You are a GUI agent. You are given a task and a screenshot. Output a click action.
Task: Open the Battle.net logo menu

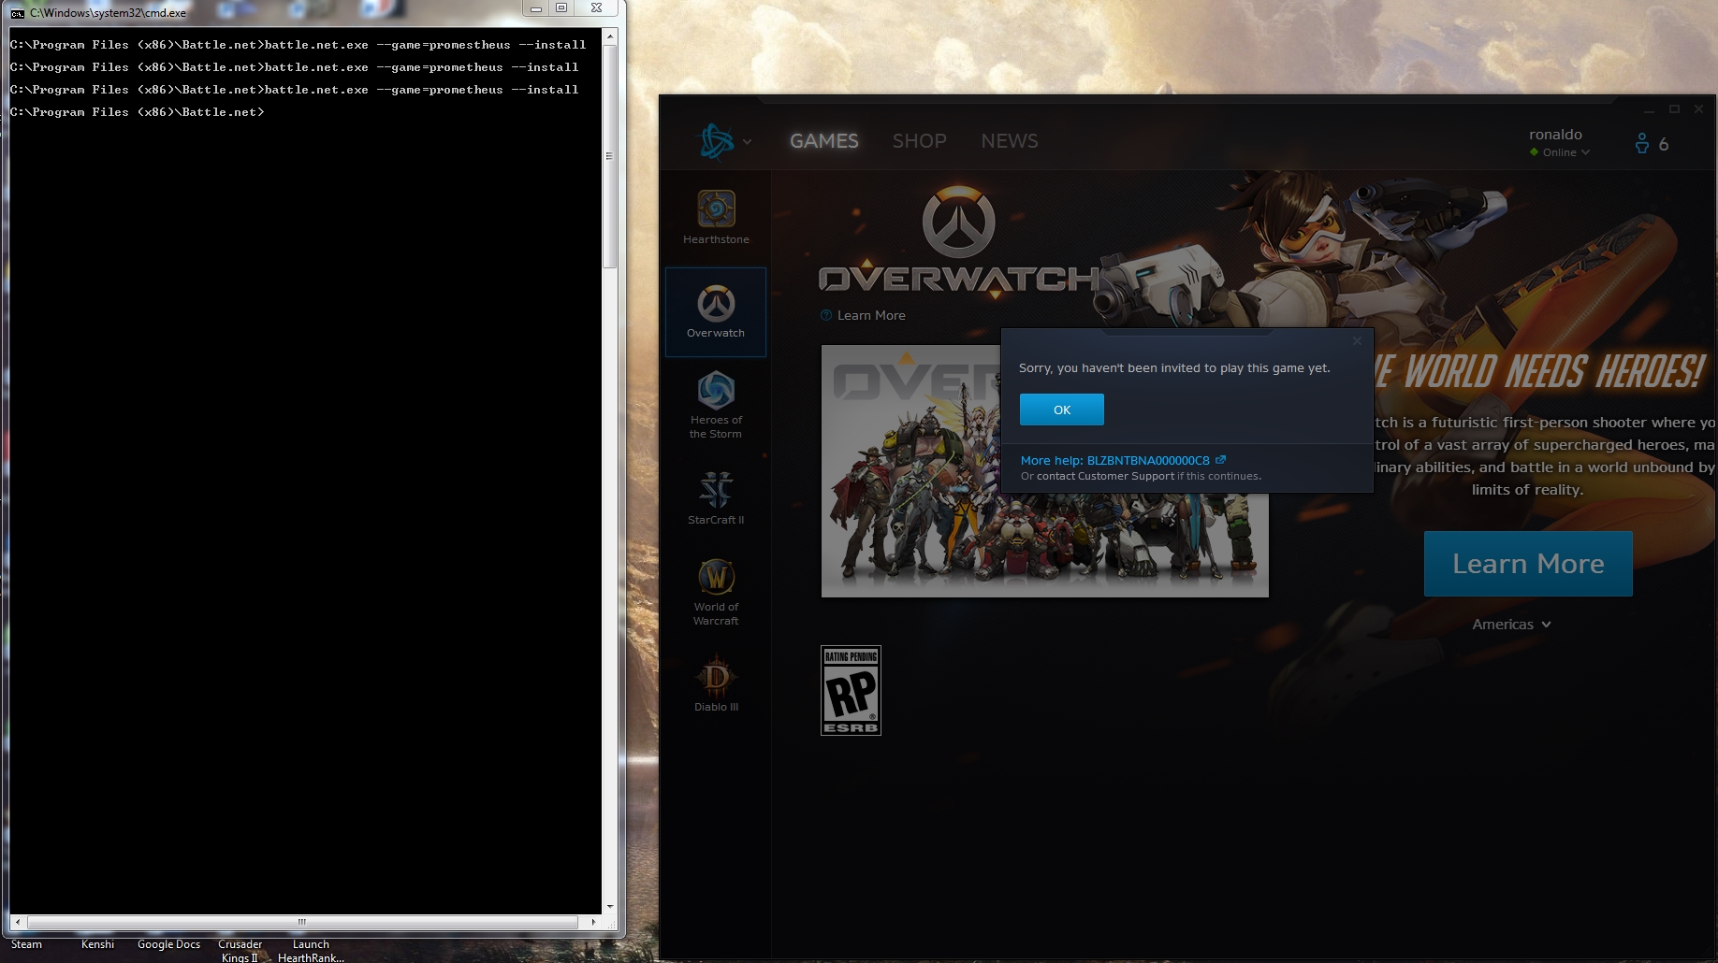717,141
